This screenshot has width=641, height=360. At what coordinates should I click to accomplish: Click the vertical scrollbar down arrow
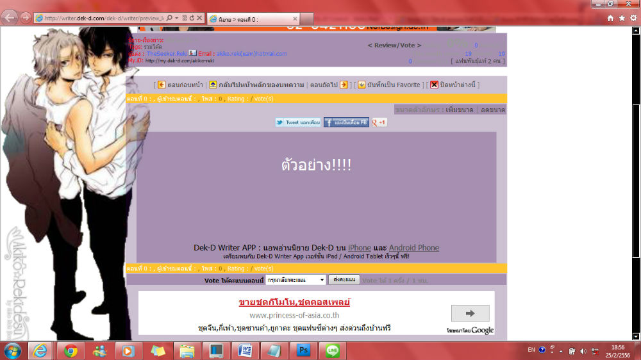point(636,337)
